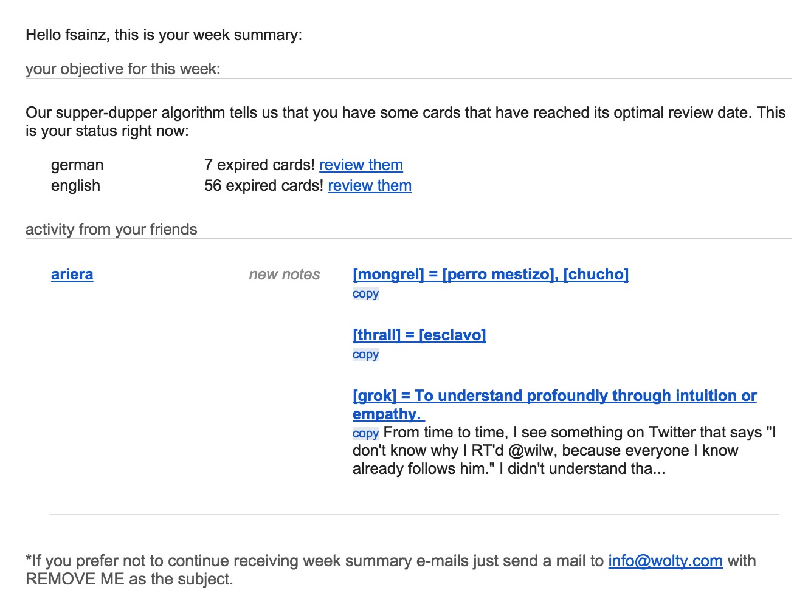794x610 pixels.
Task: Select the 'english' deck name
Action: point(75,186)
